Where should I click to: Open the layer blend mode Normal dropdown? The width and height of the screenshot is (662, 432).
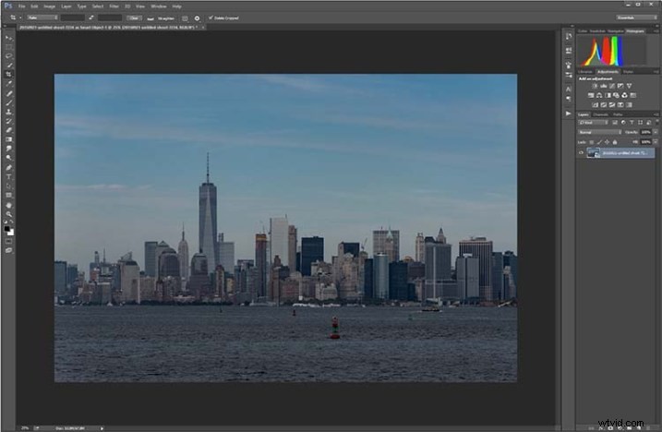(599, 132)
